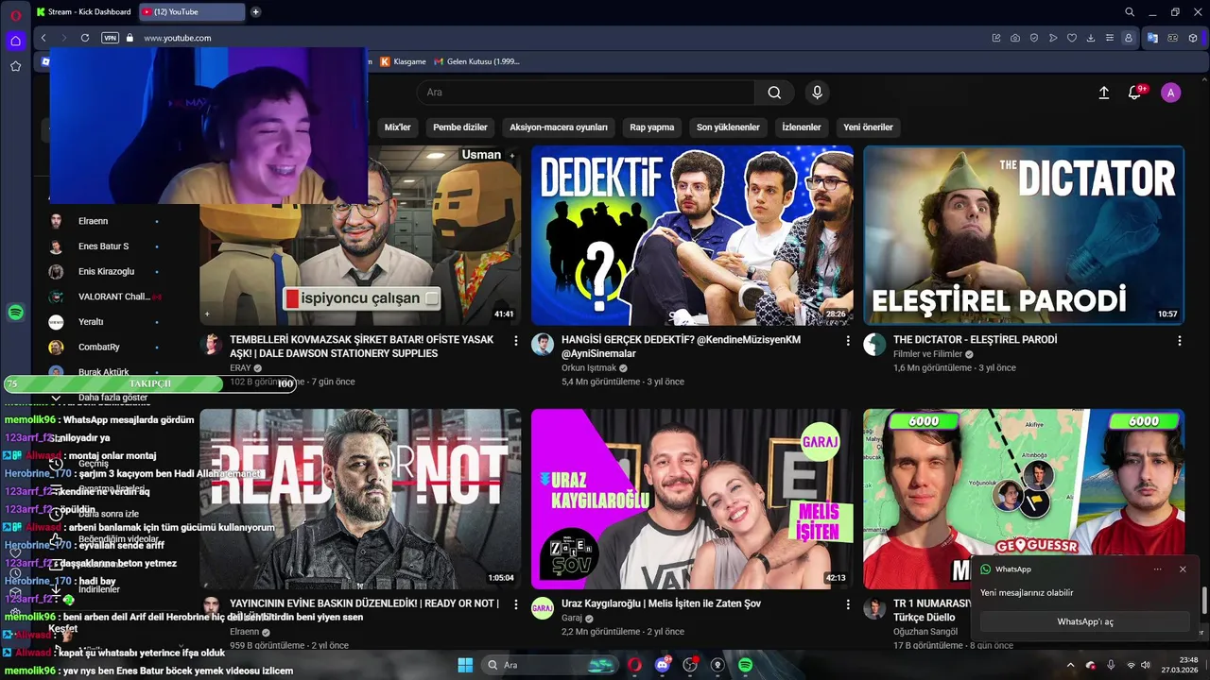Image resolution: width=1210 pixels, height=680 pixels.
Task: Open the translate extension icon
Action: point(1152,38)
